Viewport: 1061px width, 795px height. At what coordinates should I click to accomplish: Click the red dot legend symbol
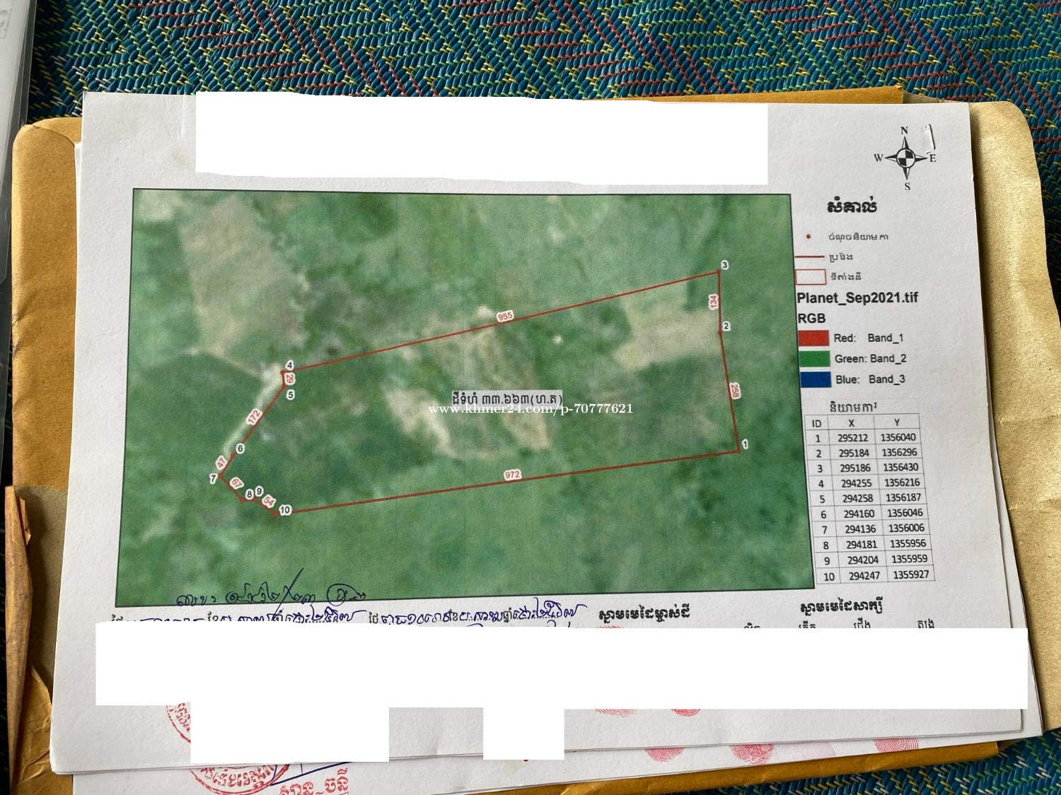point(808,237)
